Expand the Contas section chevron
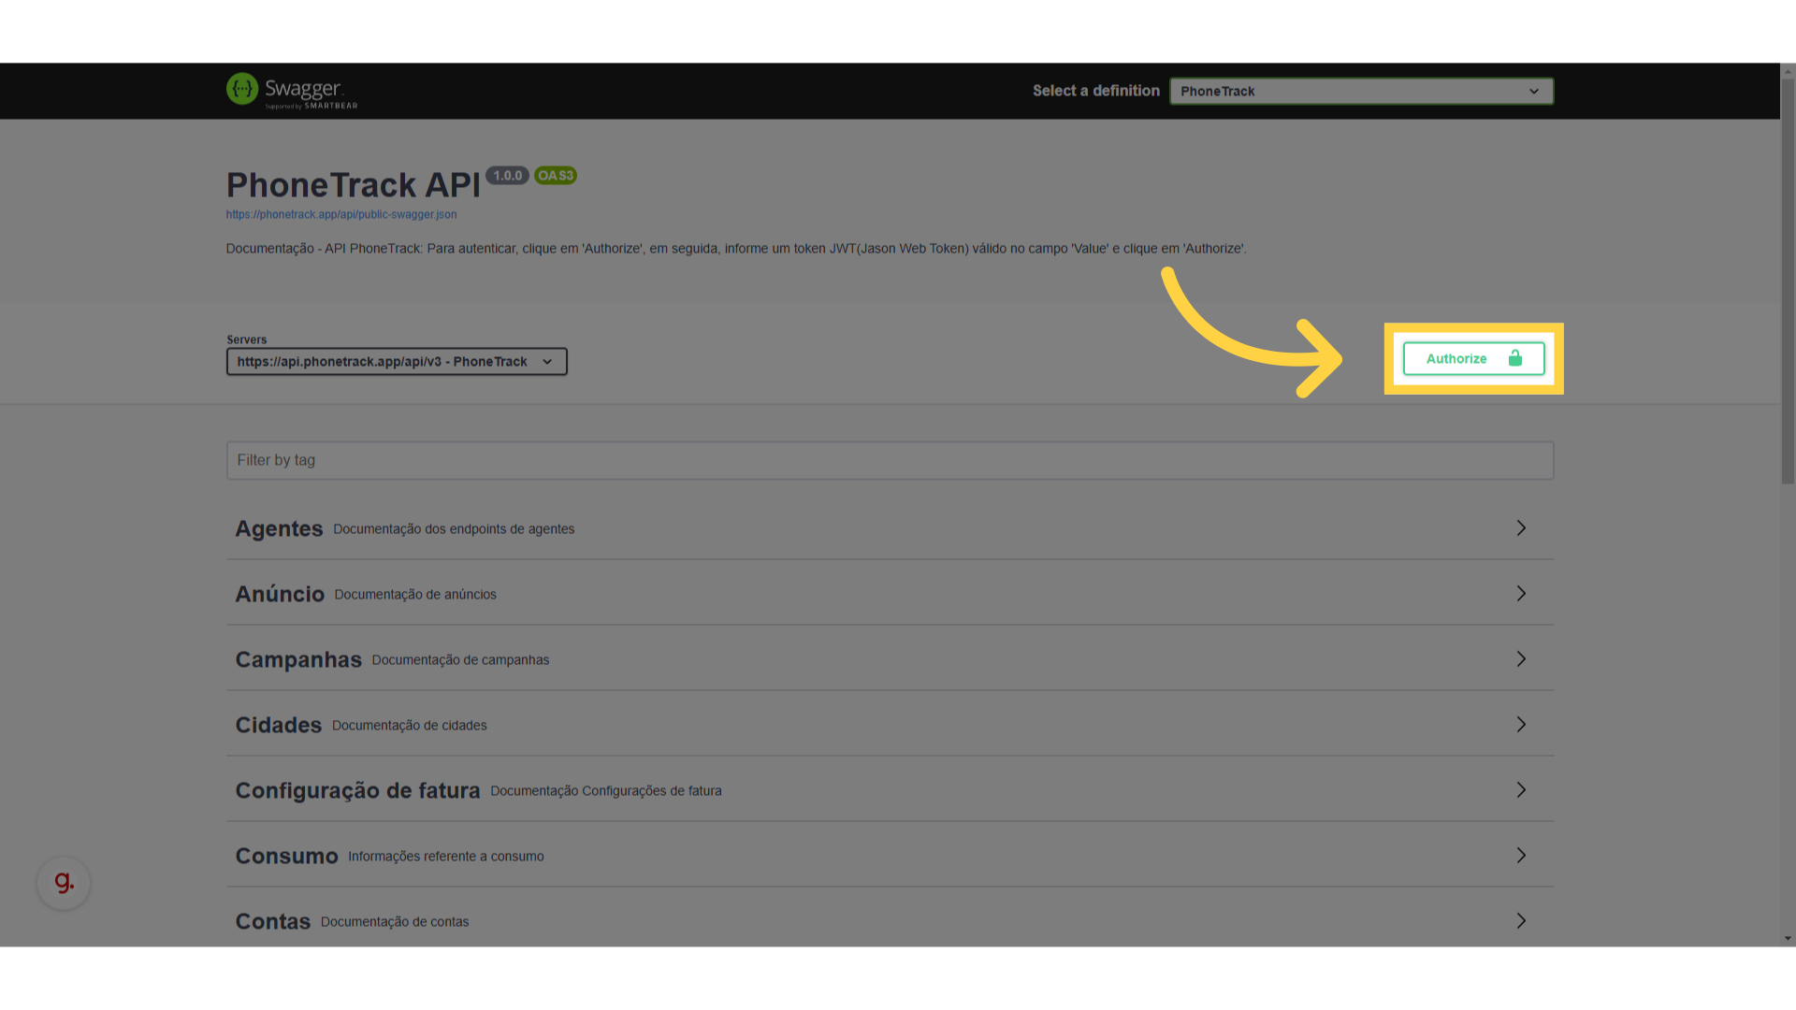The image size is (1796, 1010). click(1521, 921)
